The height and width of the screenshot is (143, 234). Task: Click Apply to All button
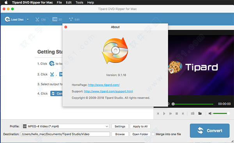[x=140, y=127]
